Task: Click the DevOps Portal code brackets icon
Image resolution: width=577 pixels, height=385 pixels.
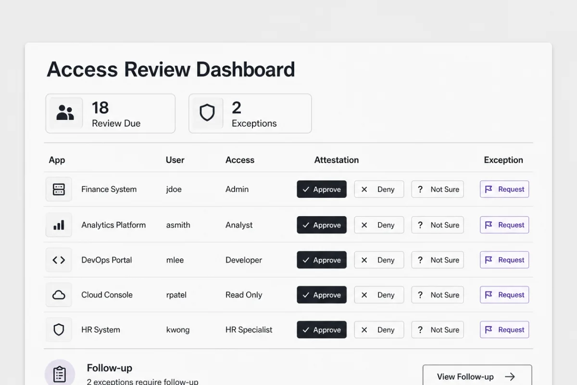Action: [x=59, y=260]
